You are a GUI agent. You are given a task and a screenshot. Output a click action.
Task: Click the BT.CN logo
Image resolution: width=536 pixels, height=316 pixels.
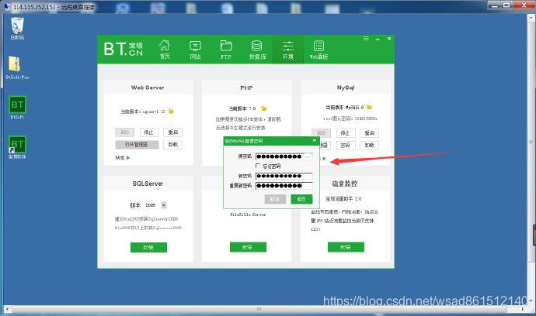tap(124, 49)
